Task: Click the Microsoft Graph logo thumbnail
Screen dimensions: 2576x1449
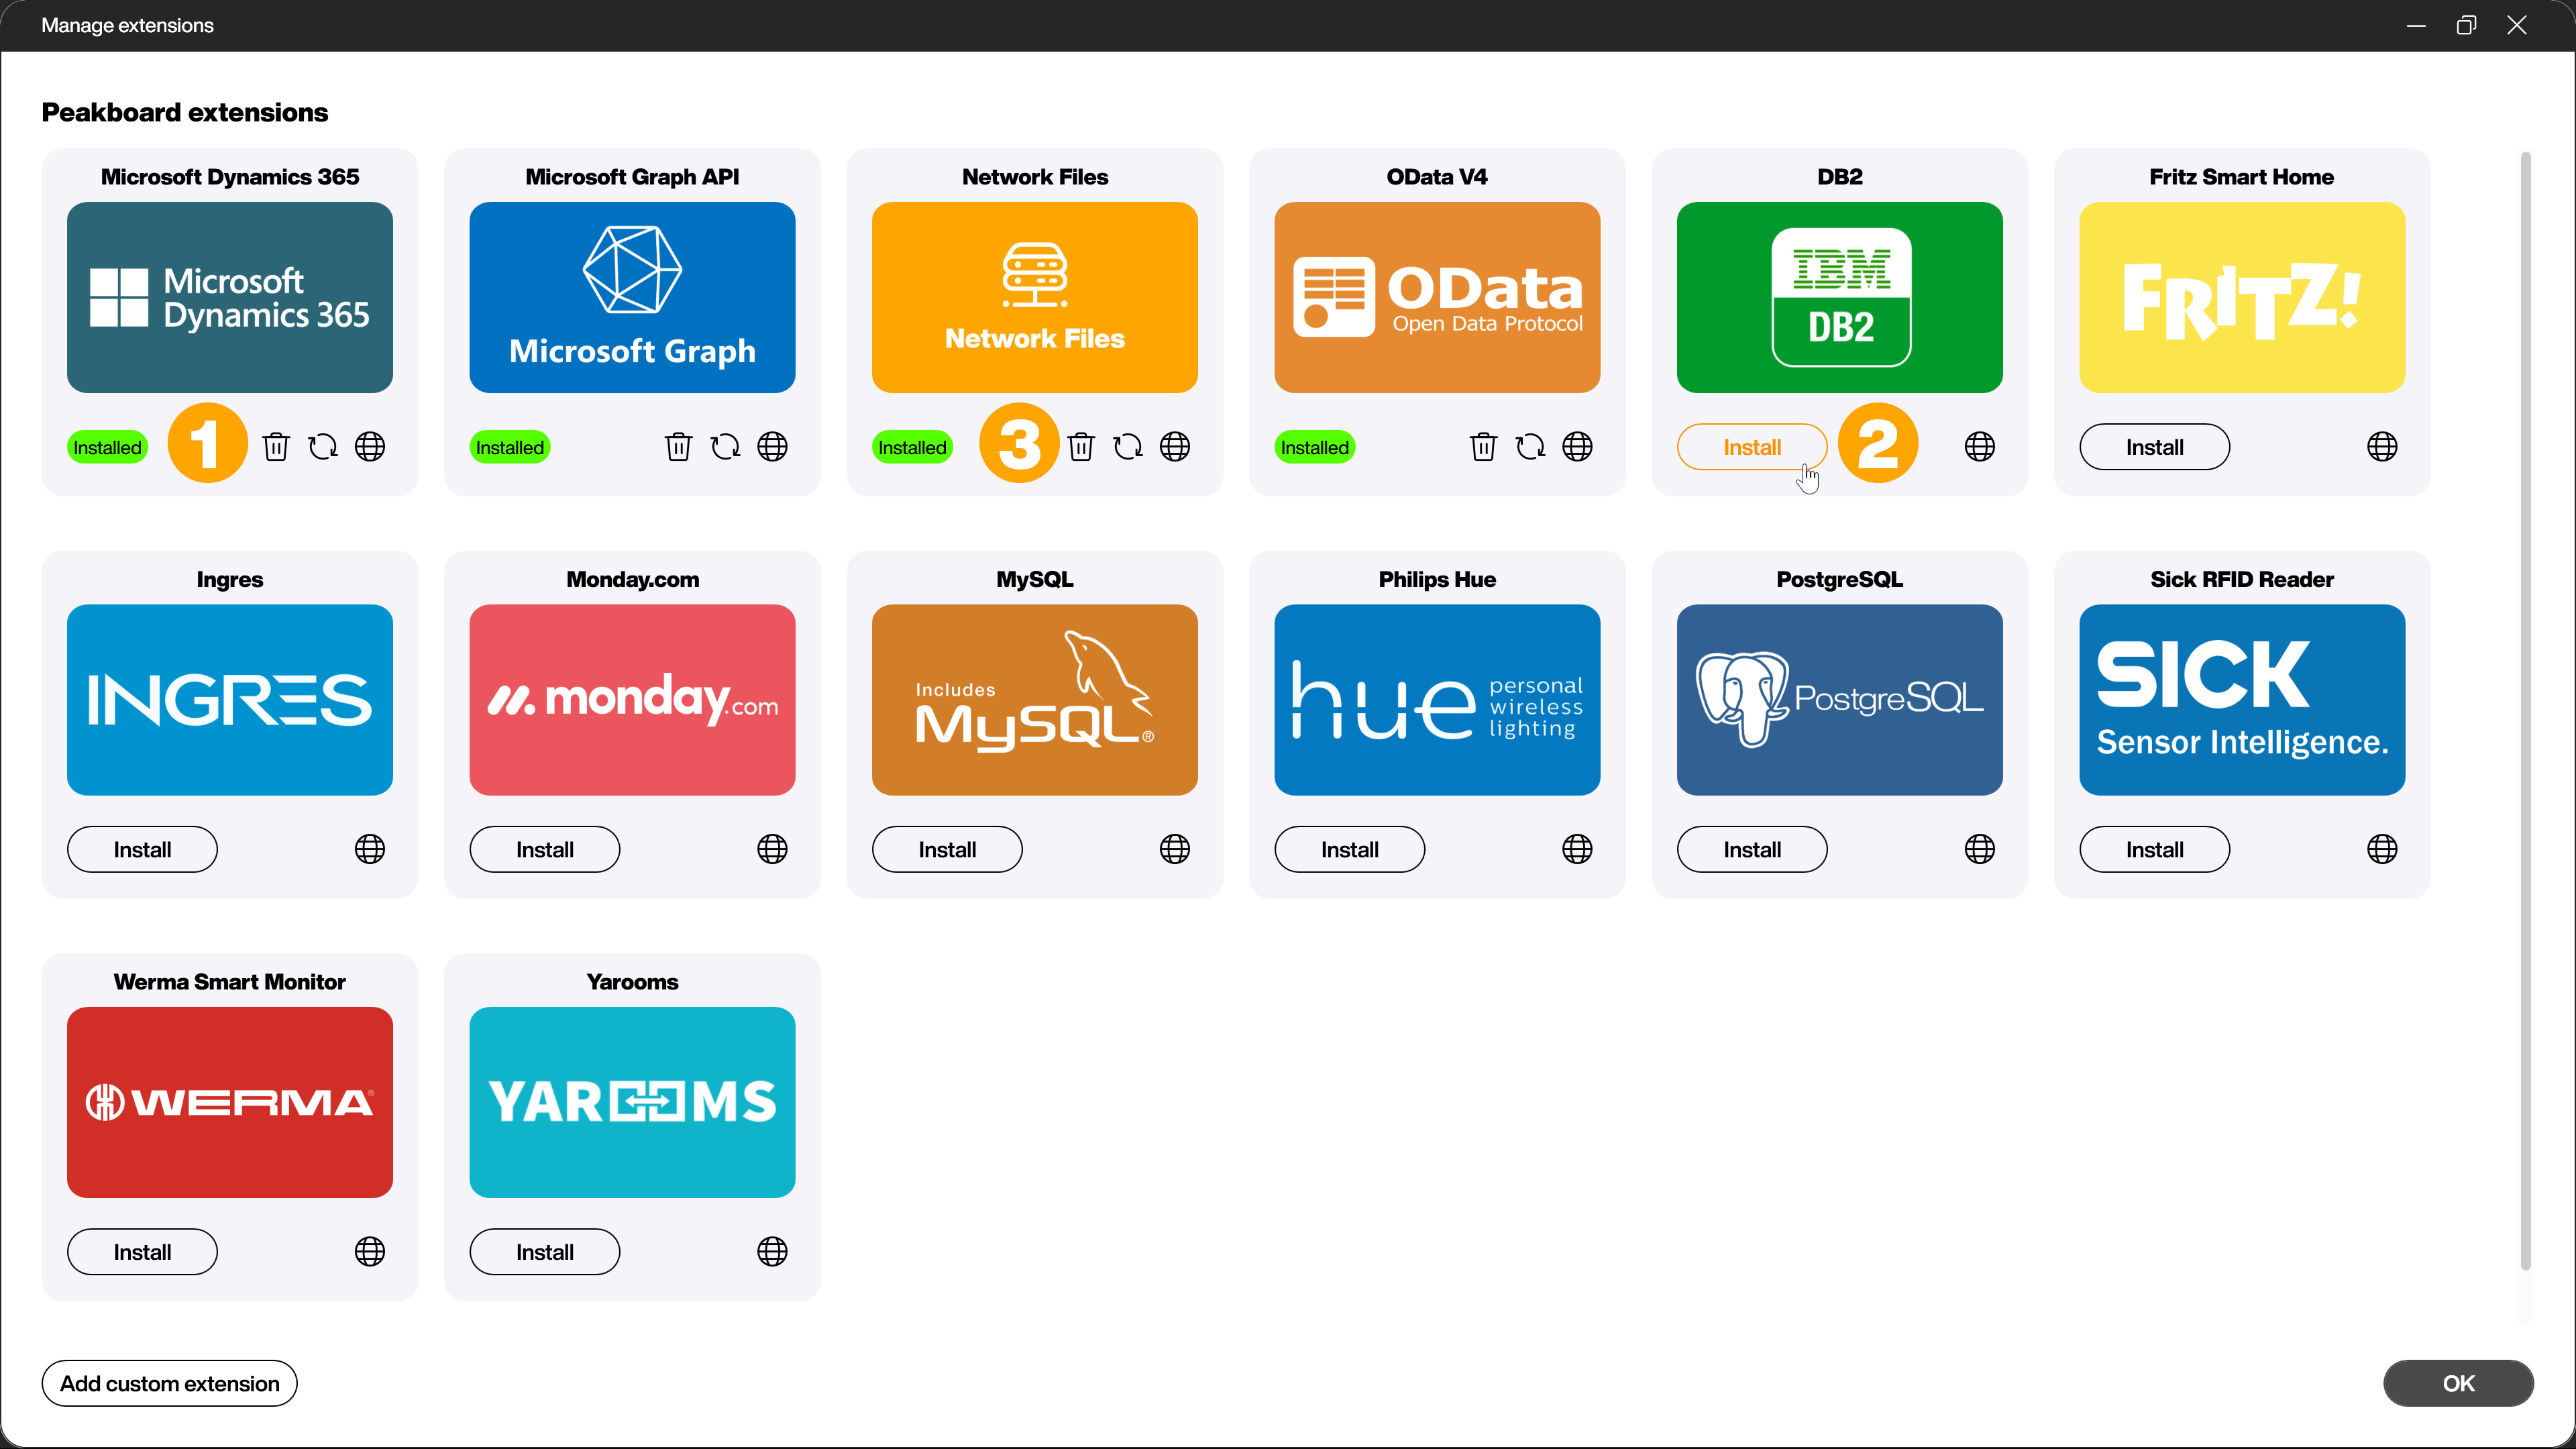Action: pos(633,298)
